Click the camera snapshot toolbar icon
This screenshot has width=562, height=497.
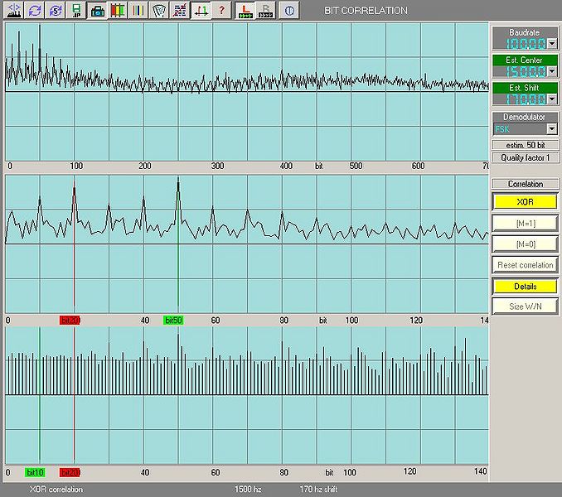pos(97,10)
